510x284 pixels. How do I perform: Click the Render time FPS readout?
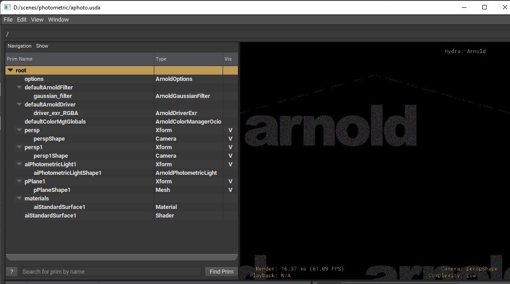(300, 269)
